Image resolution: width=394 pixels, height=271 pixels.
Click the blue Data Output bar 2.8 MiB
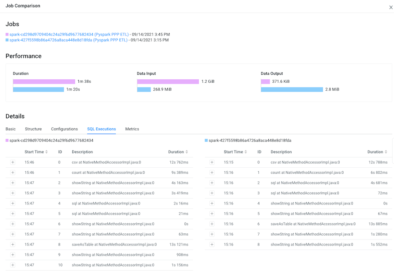pyautogui.click(x=292, y=89)
